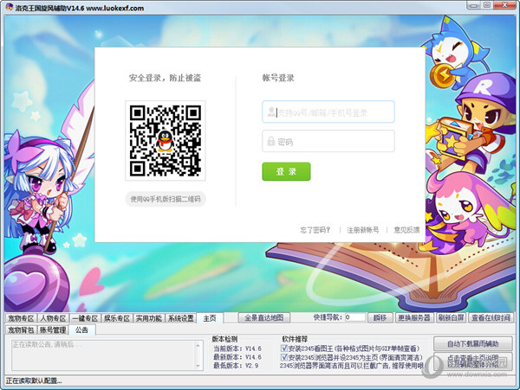Screen dimensions: 520x390
Task: Click 使用QQ手机版扫描二维码 button
Action: [x=166, y=199]
